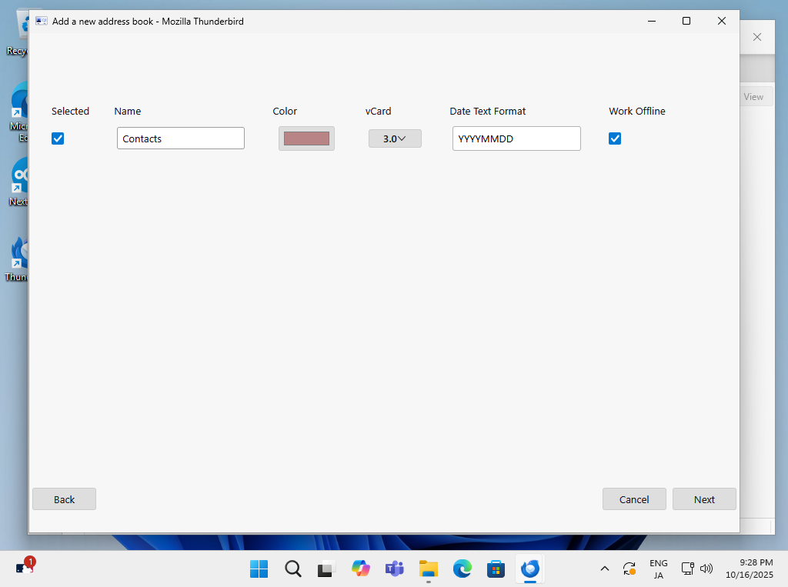Screen dimensions: 788x587
Task: Launch Copilot from the taskbar
Action: (361, 569)
